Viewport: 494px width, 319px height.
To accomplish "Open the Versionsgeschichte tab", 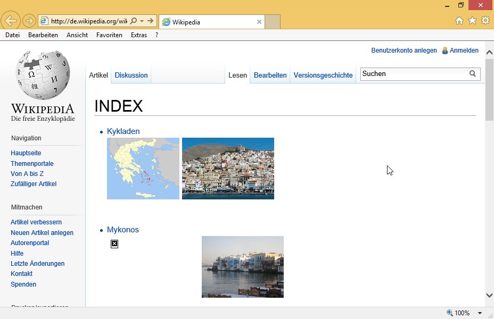I will point(323,75).
